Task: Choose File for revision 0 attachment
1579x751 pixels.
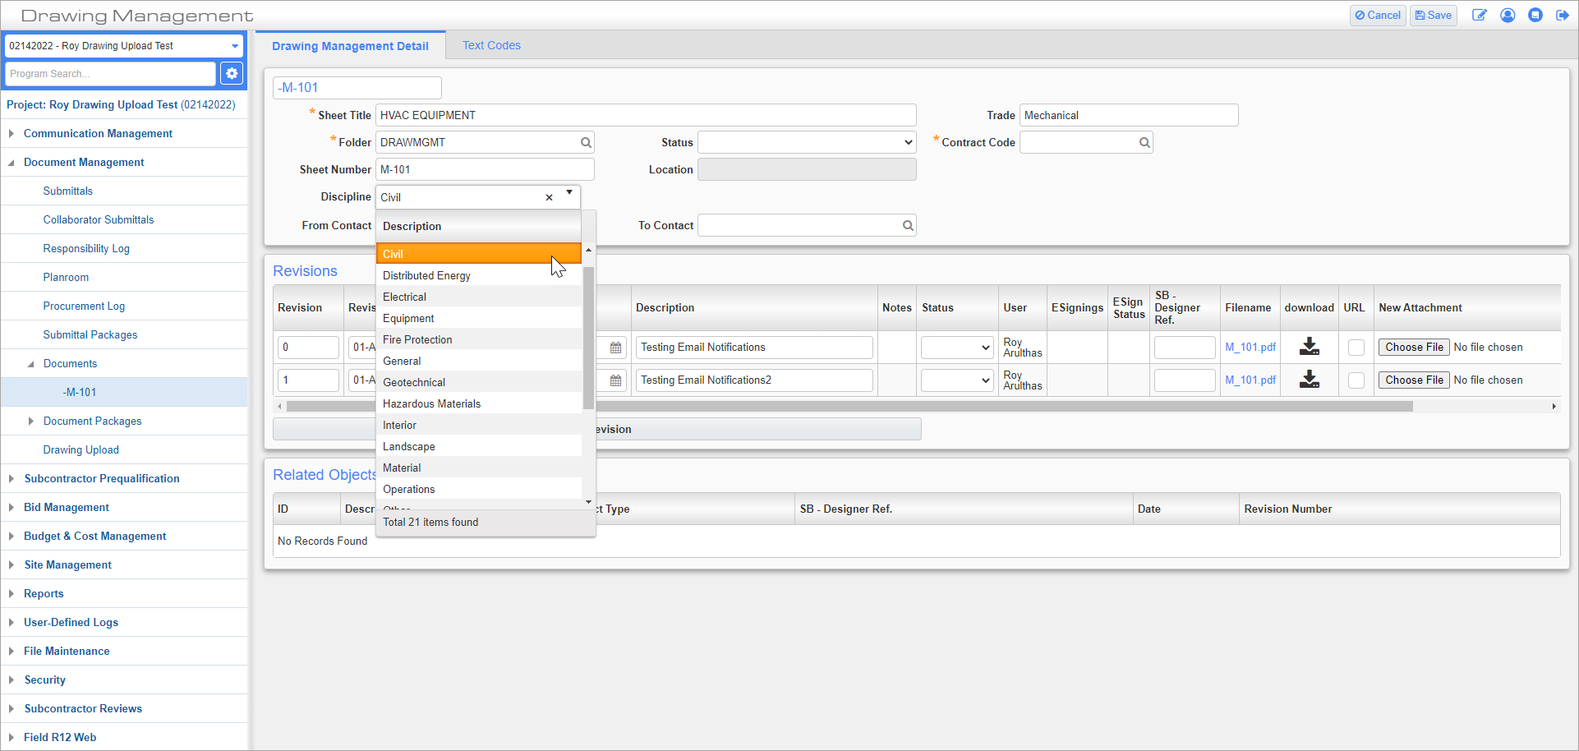Action: (1414, 348)
